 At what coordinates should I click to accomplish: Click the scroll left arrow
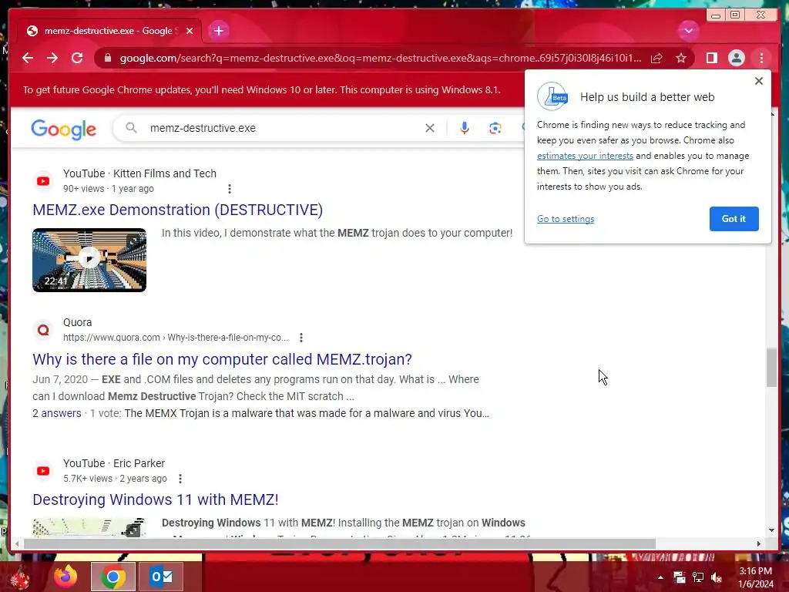click(x=17, y=543)
